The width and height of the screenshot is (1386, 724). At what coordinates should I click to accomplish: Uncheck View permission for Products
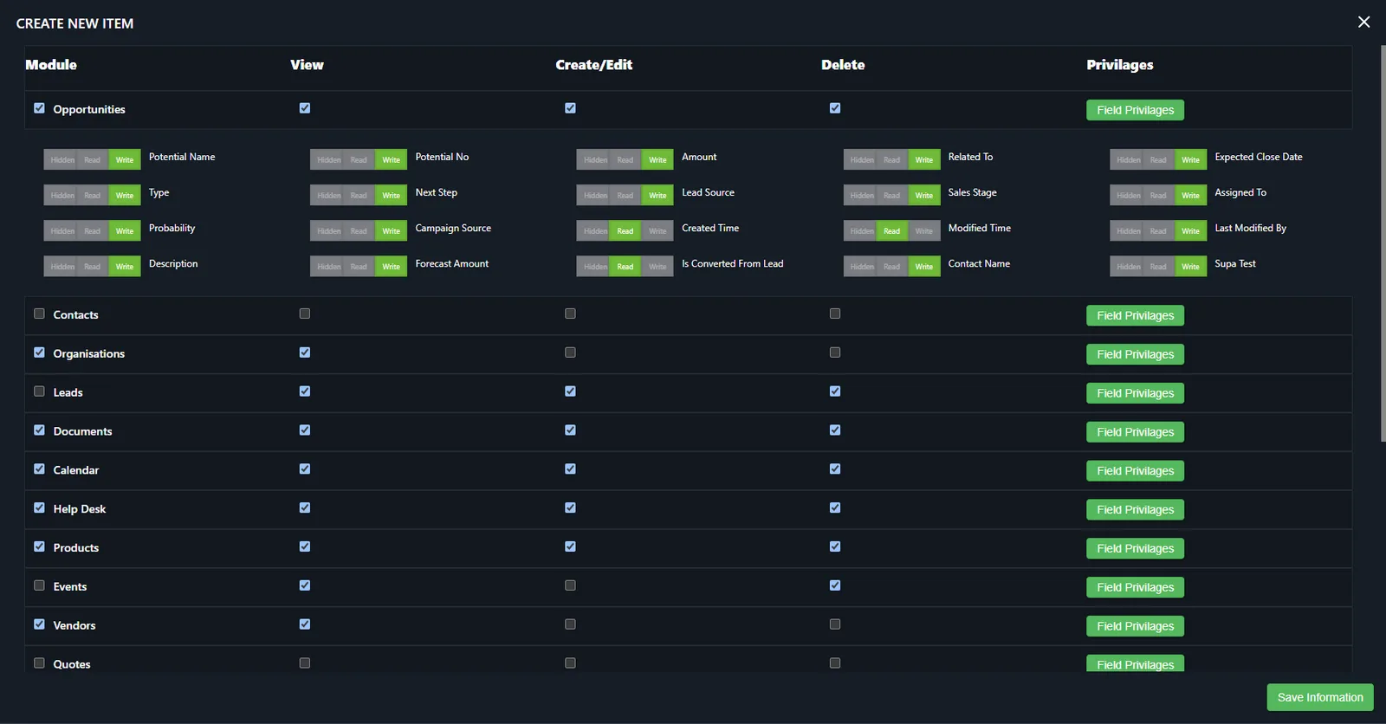(305, 546)
